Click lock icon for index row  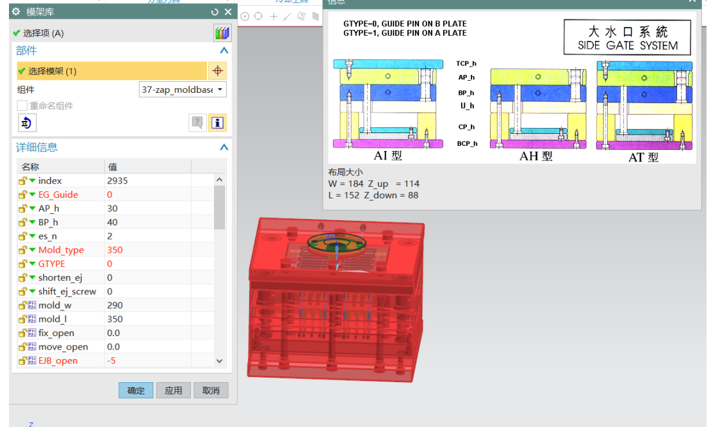coord(22,181)
